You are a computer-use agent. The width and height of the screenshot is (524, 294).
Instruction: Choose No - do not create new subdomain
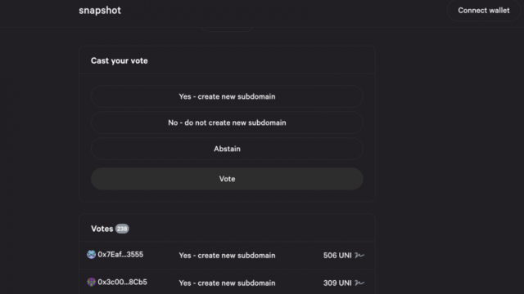click(227, 122)
